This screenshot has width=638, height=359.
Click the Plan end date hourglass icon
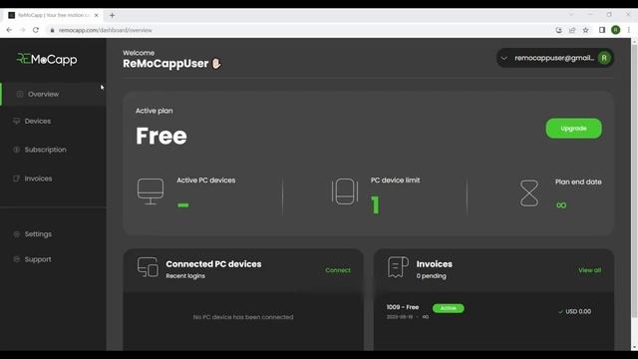coord(529,193)
